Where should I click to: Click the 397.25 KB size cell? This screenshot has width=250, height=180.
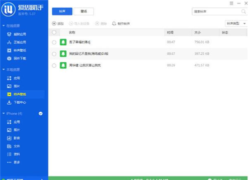coord(202,54)
